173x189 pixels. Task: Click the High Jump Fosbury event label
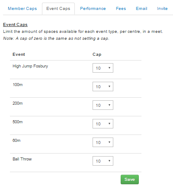[x=30, y=66]
